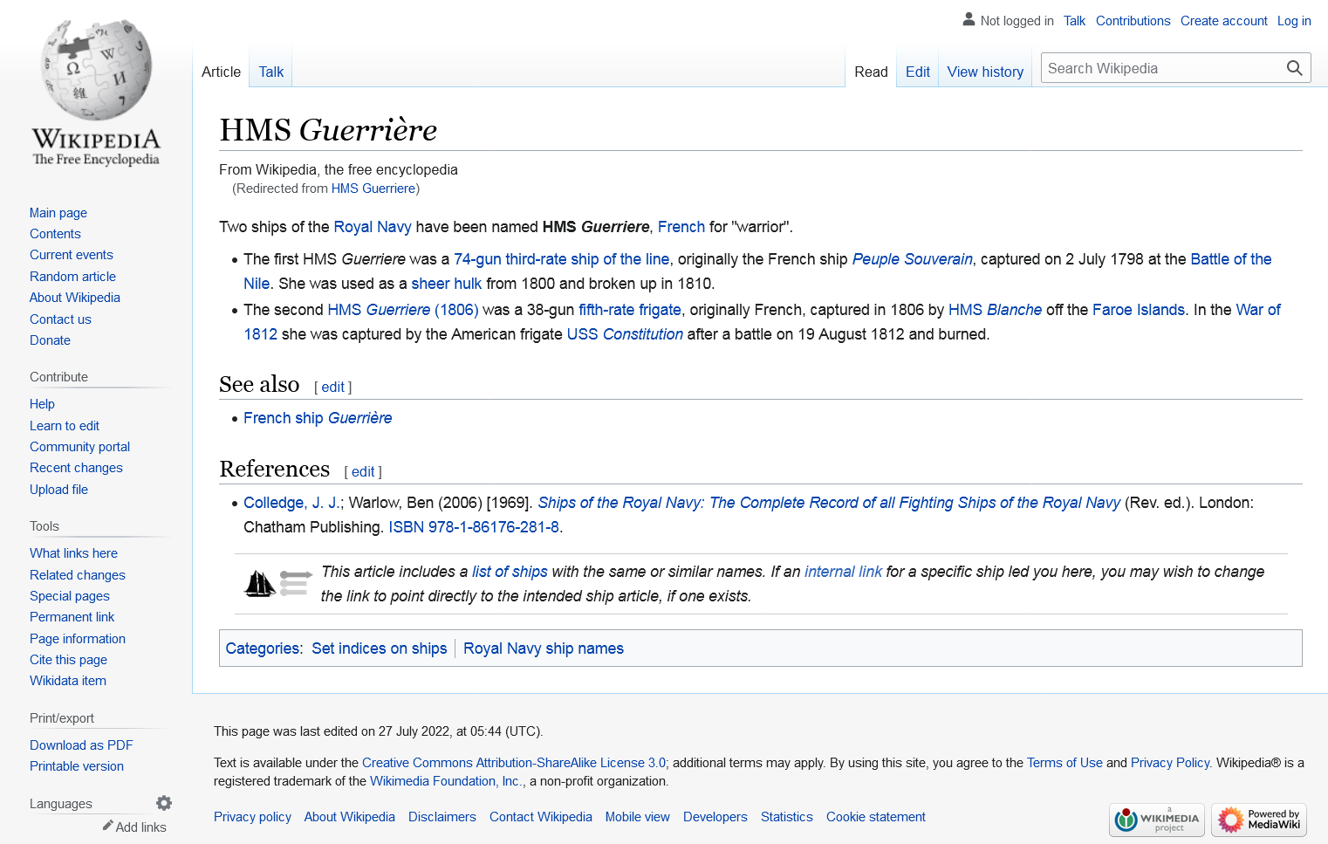
Task: Edit the References section
Action: 363,472
